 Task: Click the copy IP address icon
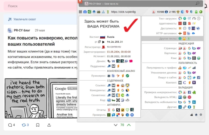point(99,42)
